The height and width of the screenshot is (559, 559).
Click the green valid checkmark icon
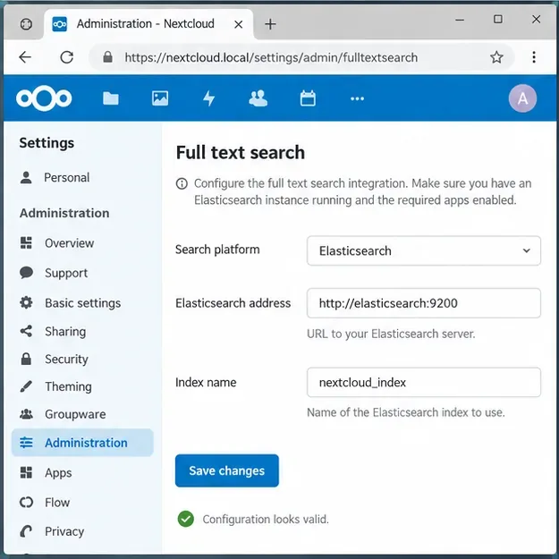pyautogui.click(x=186, y=519)
